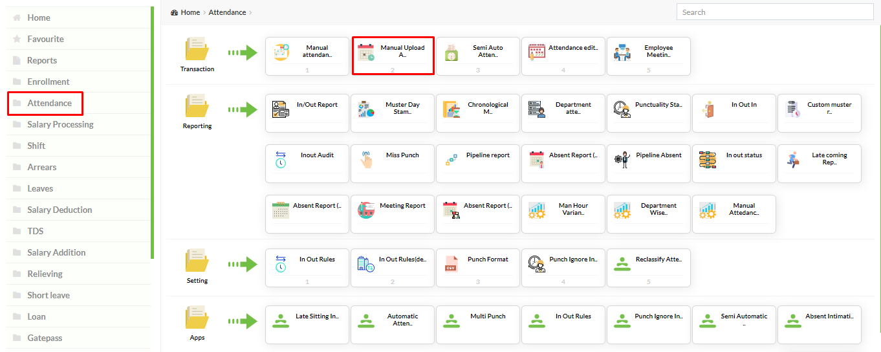This screenshot has height=352, width=881.
Task: Open the In Out In door icon
Action: click(708, 109)
